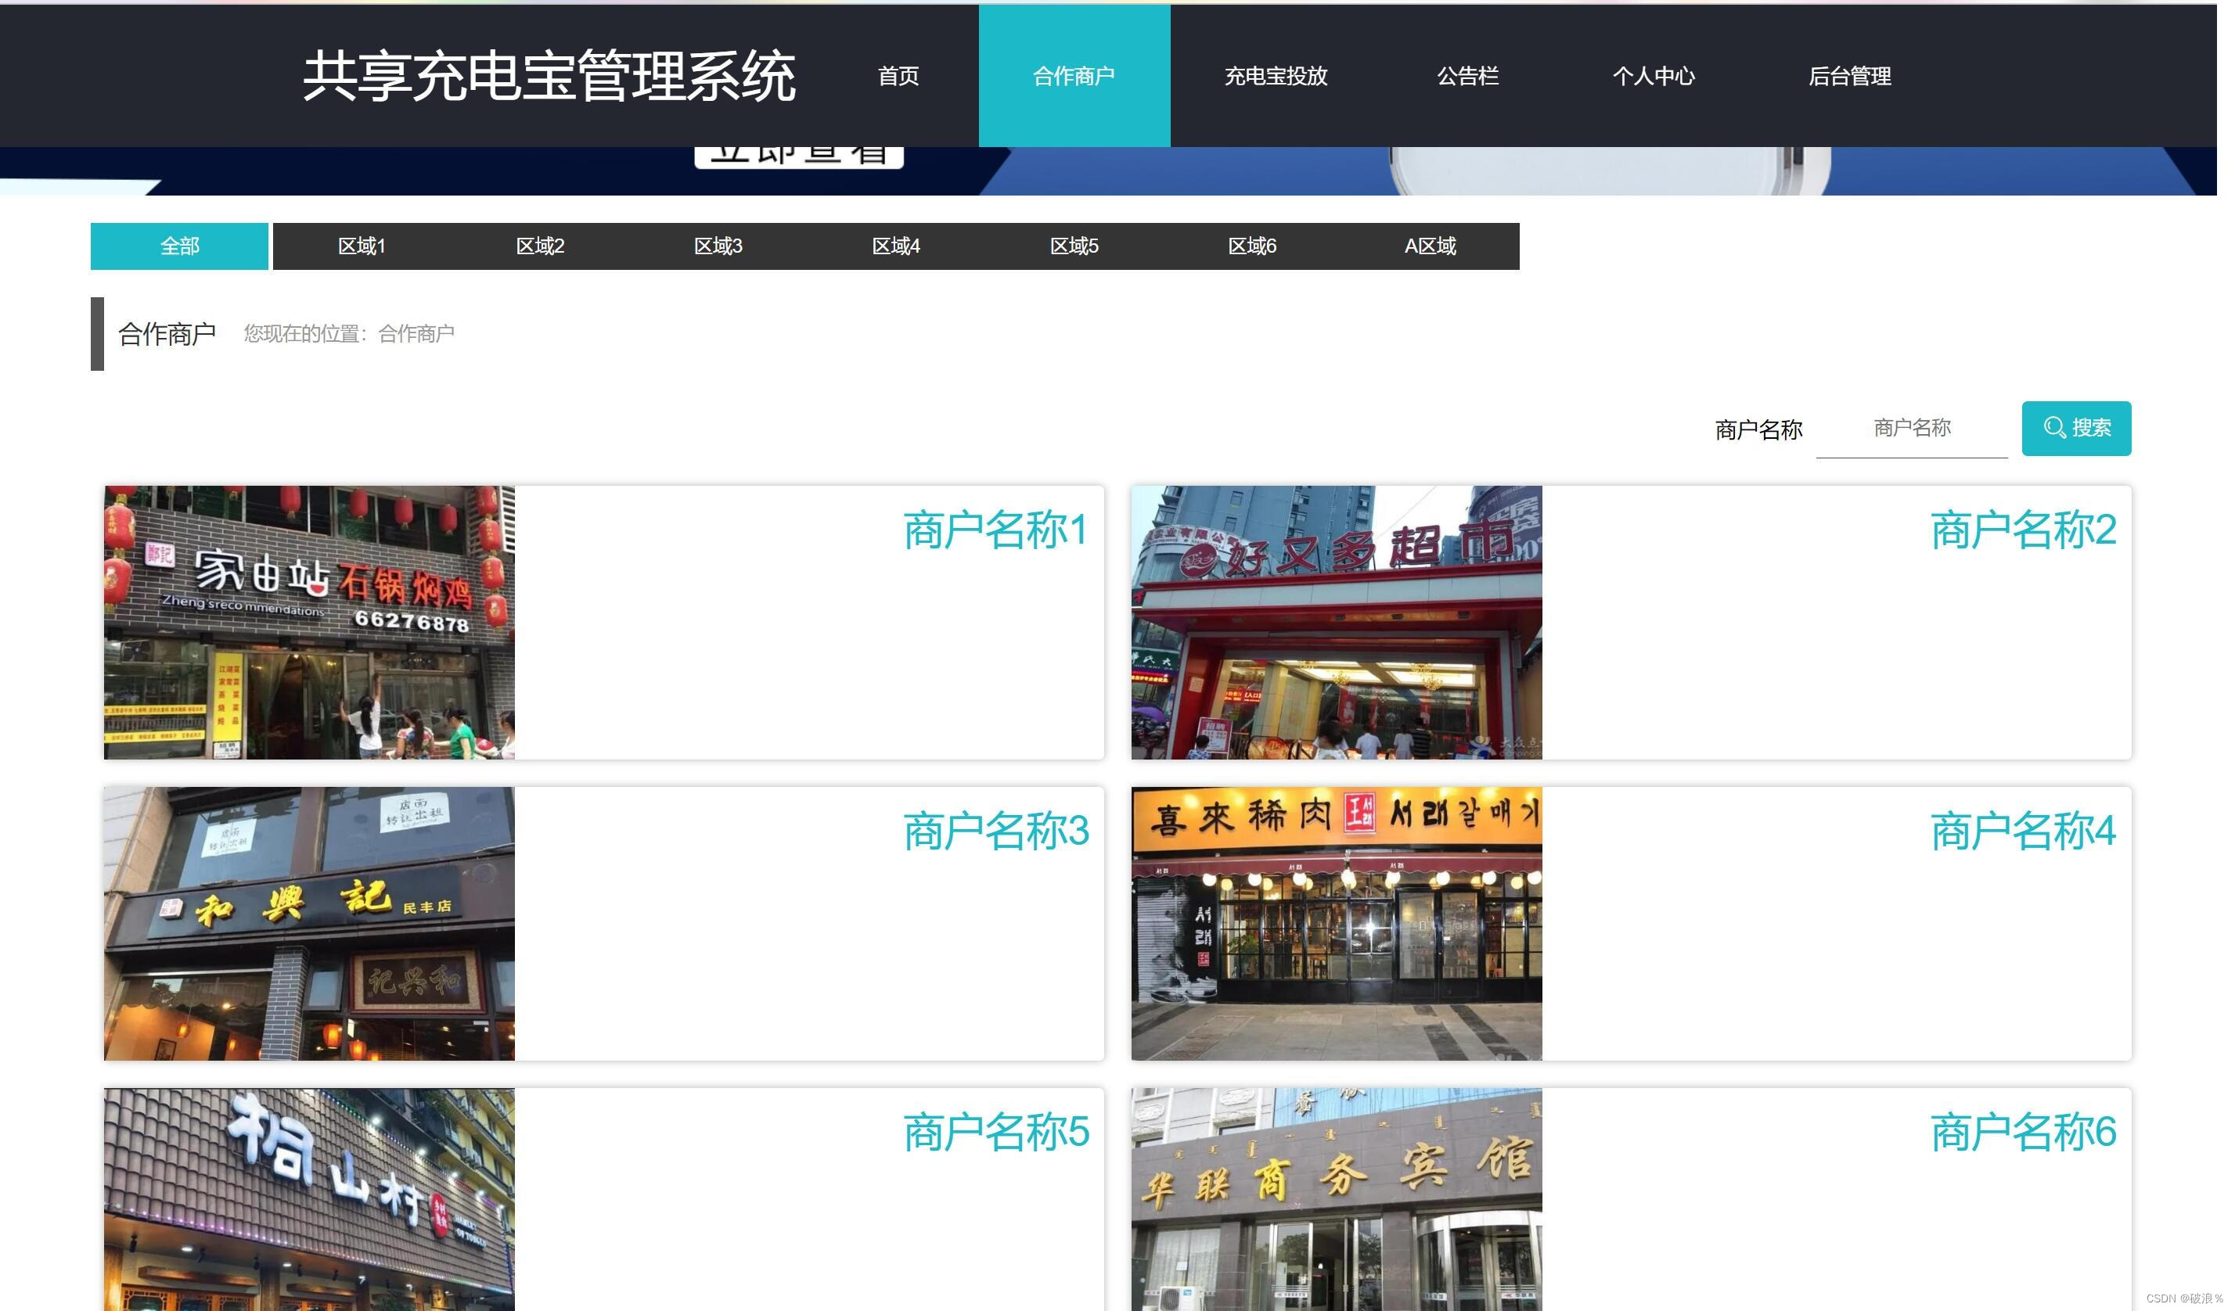This screenshot has width=2235, height=1311.
Task: Click the magnifier search button
Action: 2075,428
